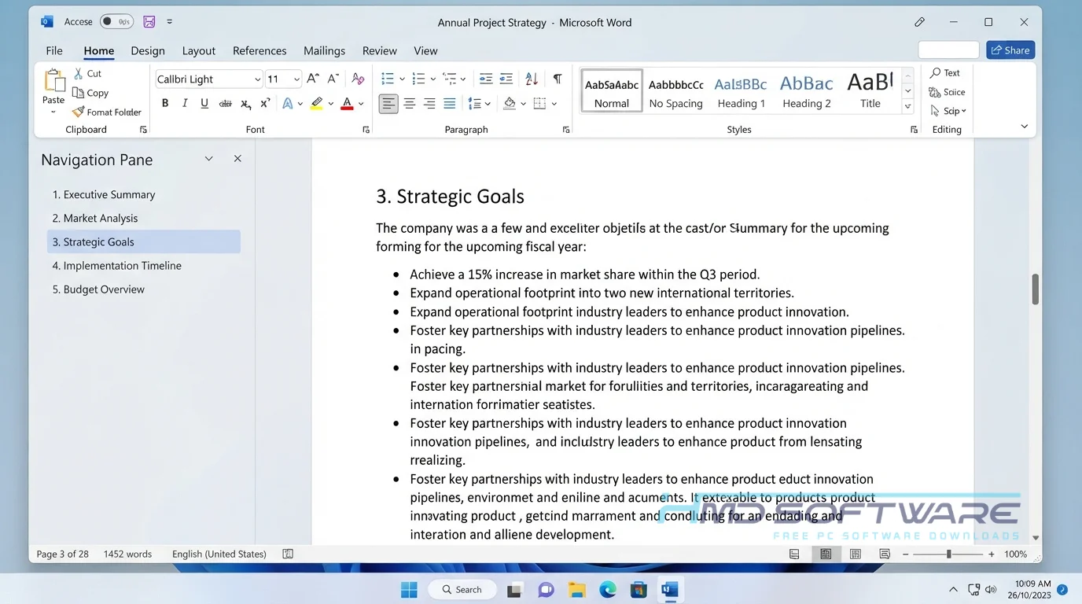Decrease the font size
The width and height of the screenshot is (1082, 604).
333,79
